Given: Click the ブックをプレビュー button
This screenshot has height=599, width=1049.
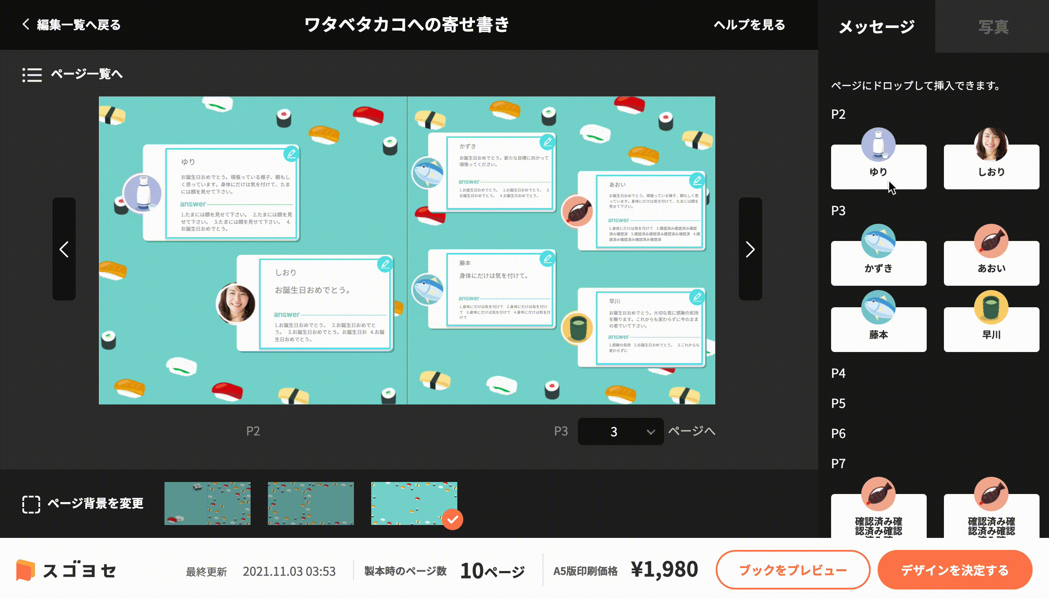Looking at the screenshot, I should tap(793, 570).
